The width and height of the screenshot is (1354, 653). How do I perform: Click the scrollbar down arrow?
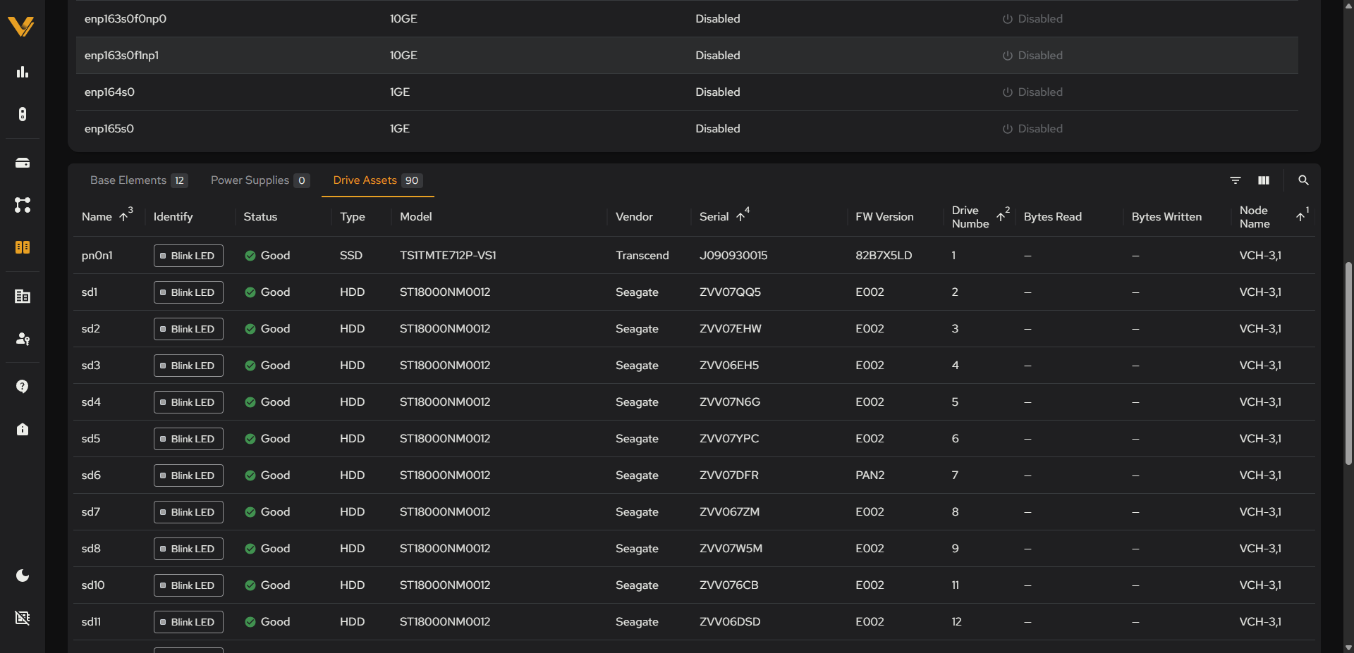click(x=1348, y=647)
